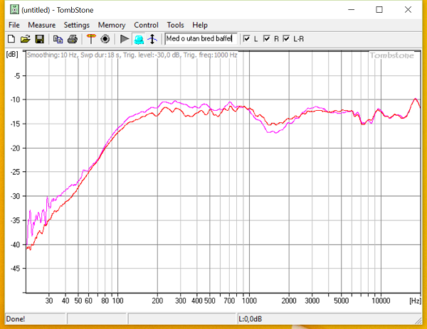Click the -40 dB axis label
Viewport: 427px width, 329px height.
click(x=15, y=244)
